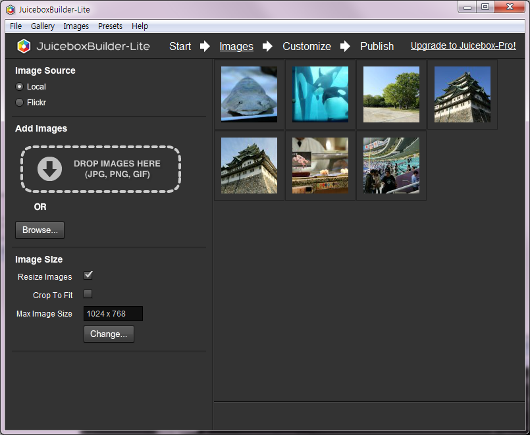Select the sushi chef counter thumbnail

(x=320, y=165)
